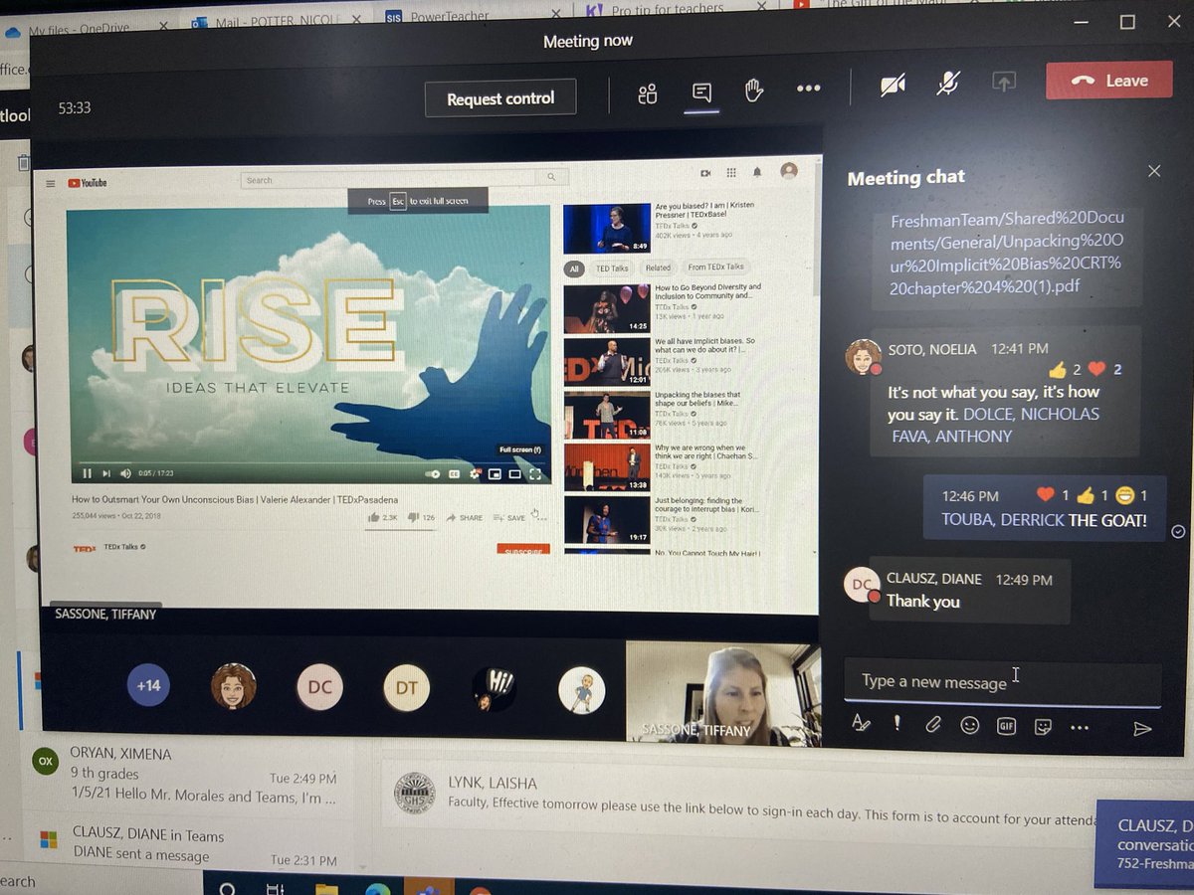Toggle the meeting chat conversation icon
The width and height of the screenshot is (1194, 895).
701,92
